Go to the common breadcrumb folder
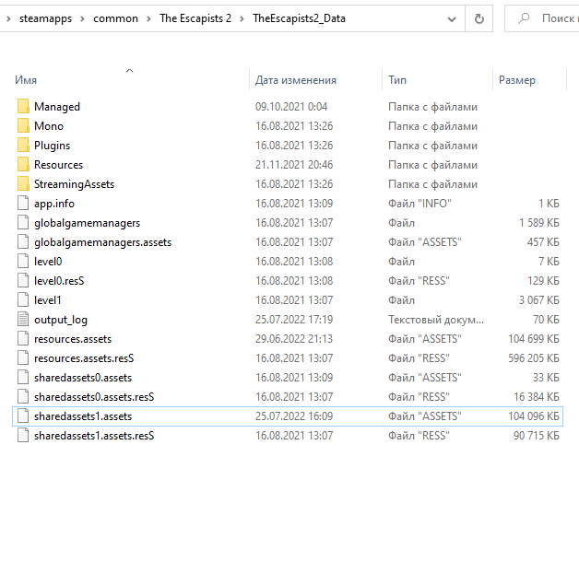579x562 pixels. [x=115, y=18]
